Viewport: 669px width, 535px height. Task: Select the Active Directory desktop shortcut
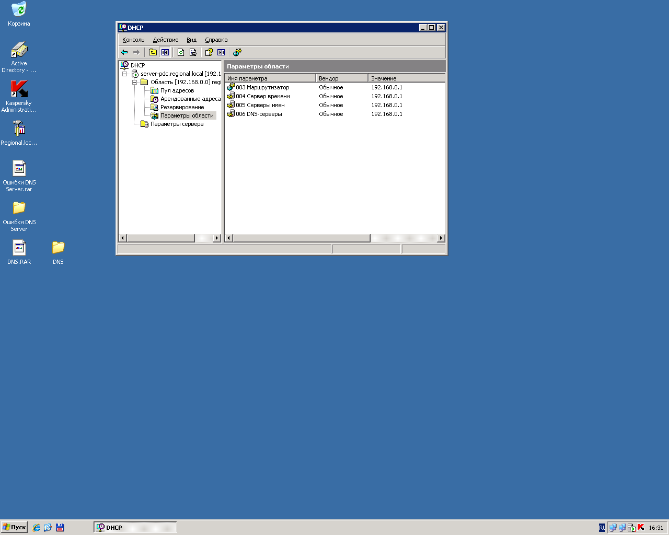(x=19, y=57)
